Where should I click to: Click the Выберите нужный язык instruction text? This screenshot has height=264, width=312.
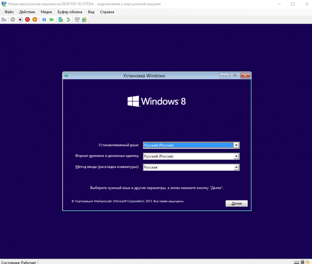(x=157, y=188)
